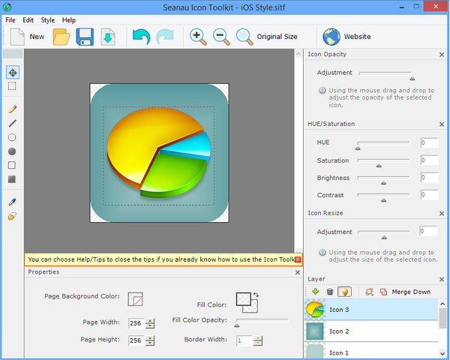Viewport: 450px width, 360px height.
Task: Save with the floppy disk icon
Action: pos(85,37)
